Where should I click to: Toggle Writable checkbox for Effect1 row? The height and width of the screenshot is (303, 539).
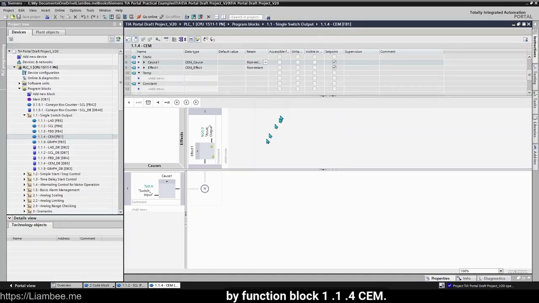(298, 67)
